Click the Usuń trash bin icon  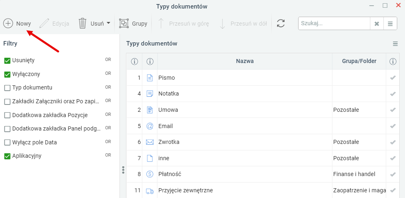point(82,24)
